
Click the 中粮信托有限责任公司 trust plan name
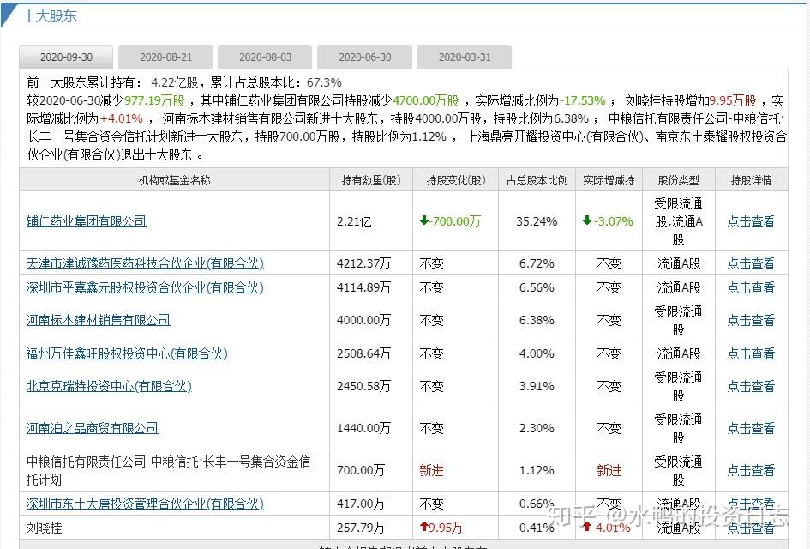(x=168, y=470)
